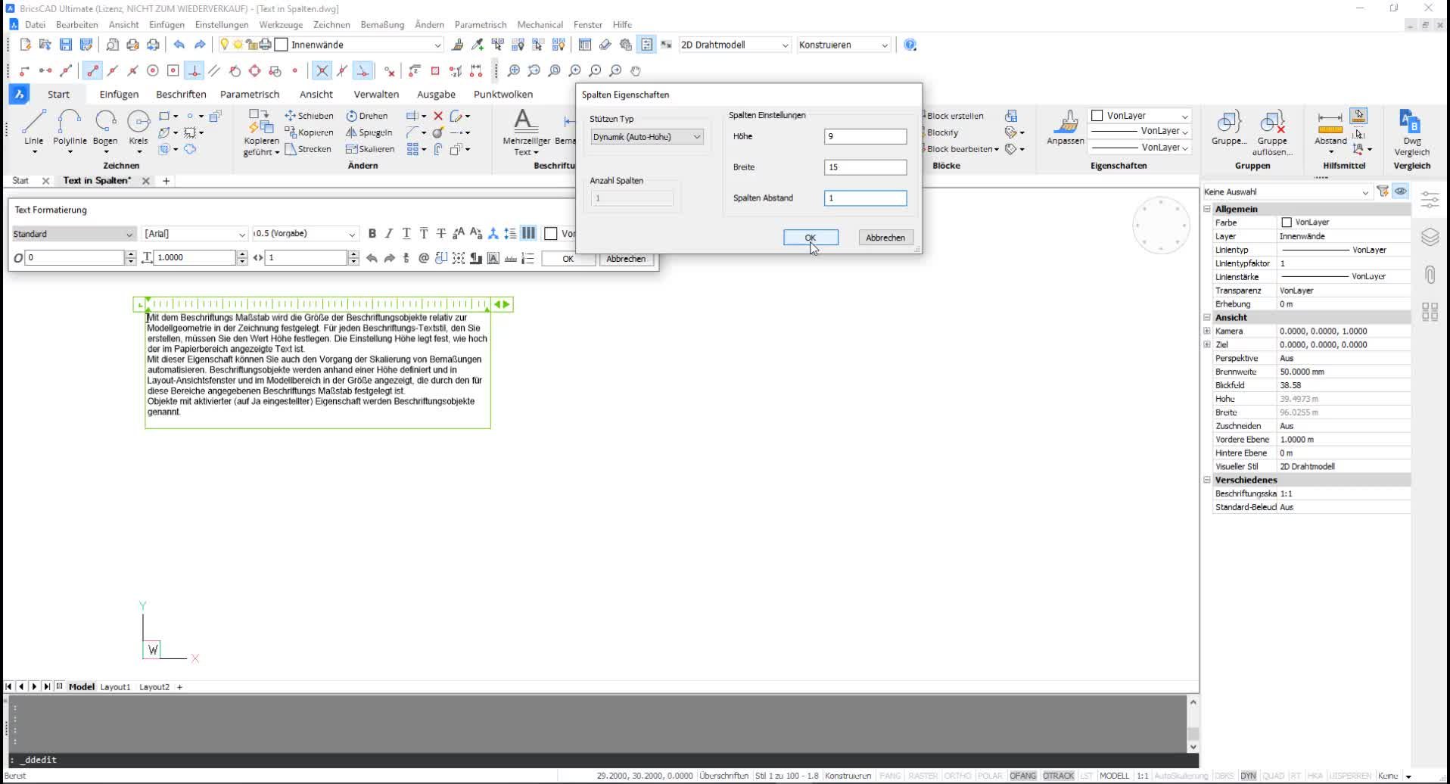Click the save file icon
1450x784 pixels.
(x=66, y=45)
